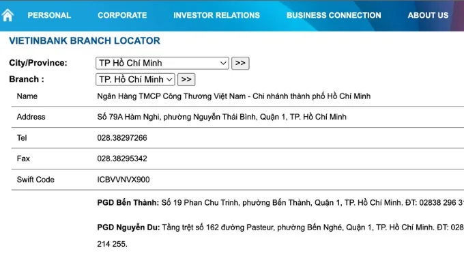Open the PERSONAL menu
The width and height of the screenshot is (464, 261).
(x=49, y=16)
